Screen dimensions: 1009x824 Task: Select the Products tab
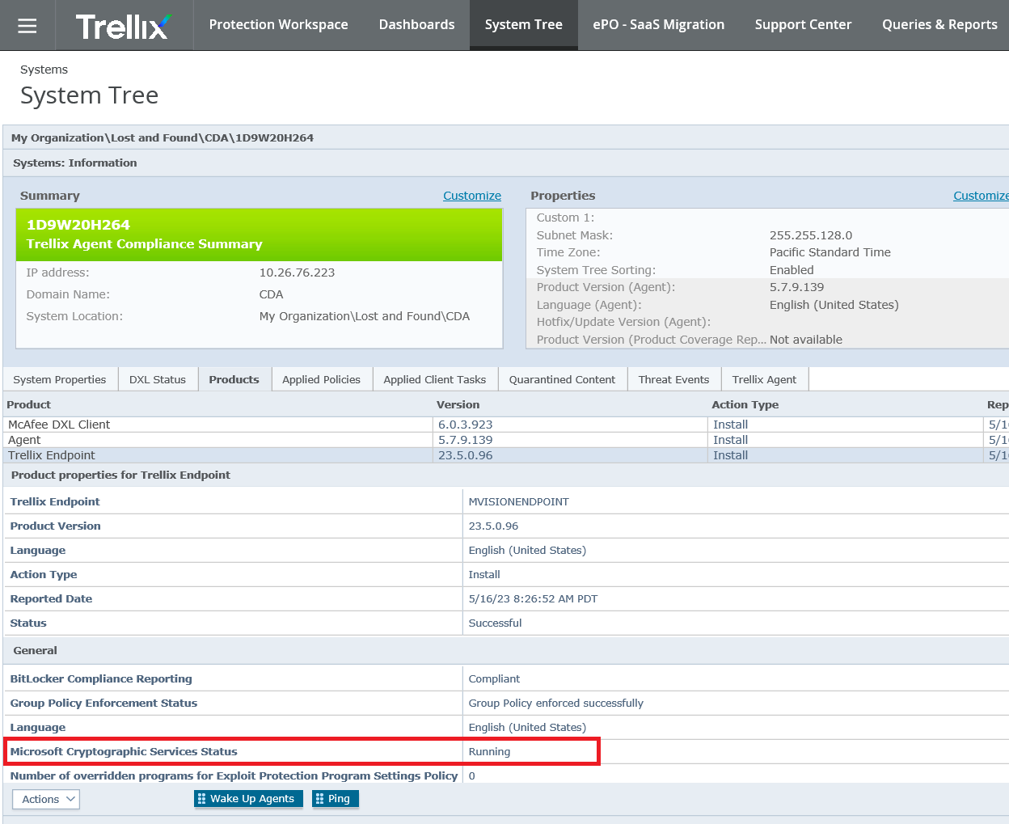234,379
